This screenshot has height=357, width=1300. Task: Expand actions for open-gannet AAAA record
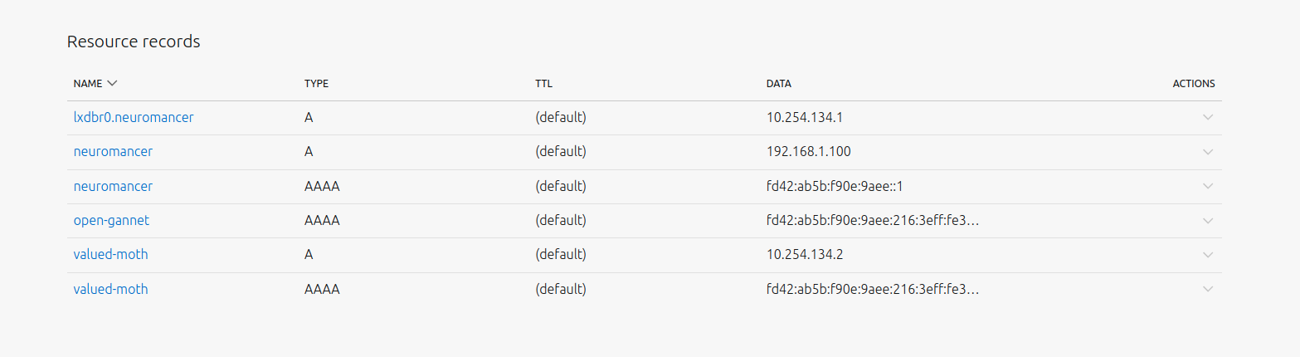tap(1207, 221)
